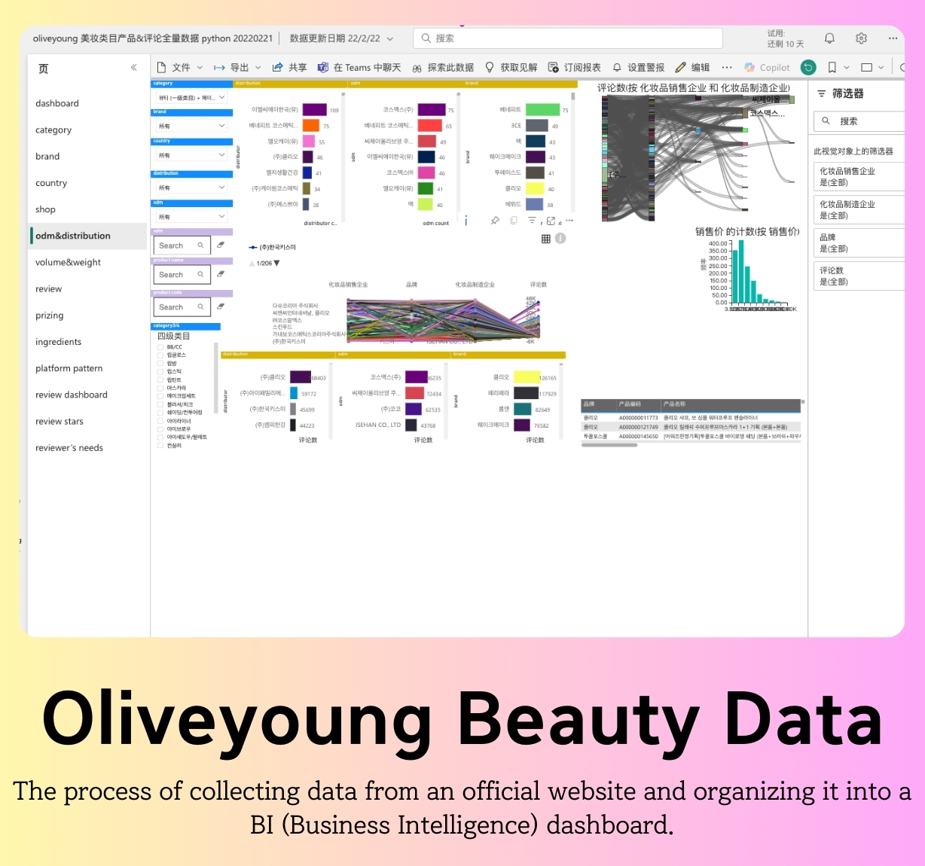Screen dimensions: 925x866
Task: Check the 립틴트 category checkbox
Action: 160,380
